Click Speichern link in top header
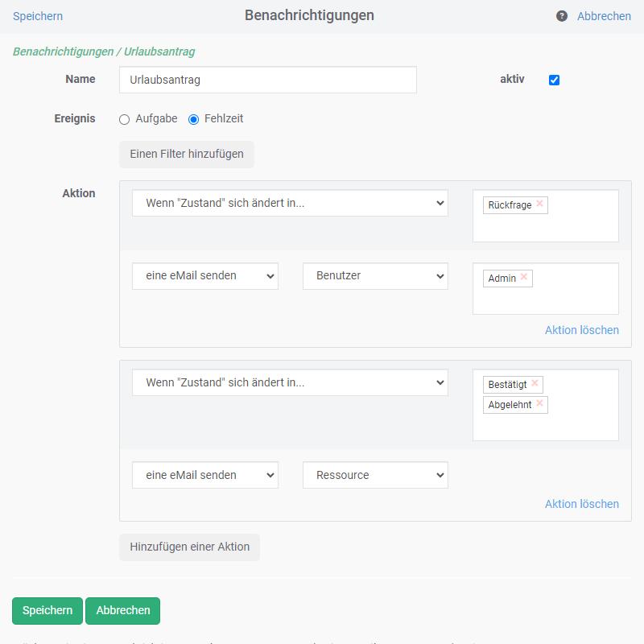Image resolution: width=644 pixels, height=644 pixels. pyautogui.click(x=38, y=16)
